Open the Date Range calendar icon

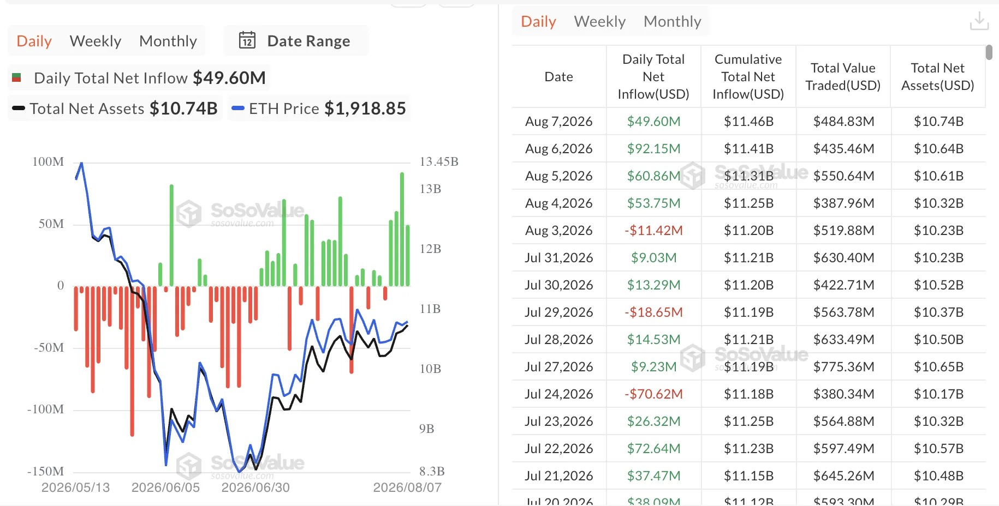[x=247, y=40]
